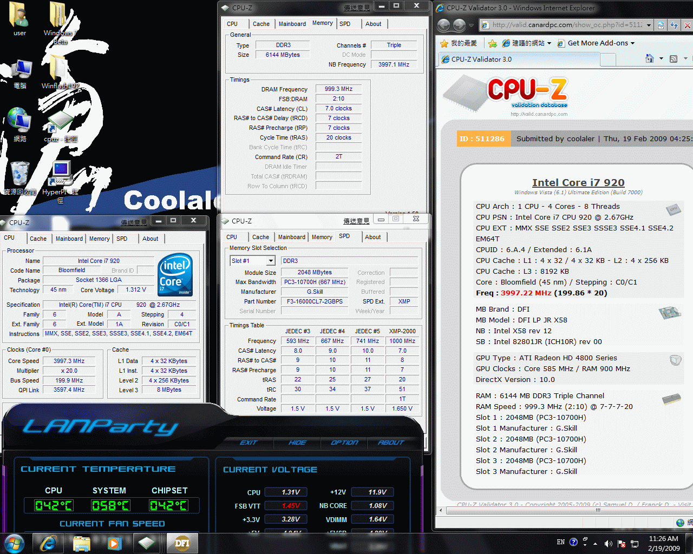Image resolution: width=693 pixels, height=554 pixels.
Task: Expand the Get More Add-ons dropdown
Action: (x=632, y=43)
